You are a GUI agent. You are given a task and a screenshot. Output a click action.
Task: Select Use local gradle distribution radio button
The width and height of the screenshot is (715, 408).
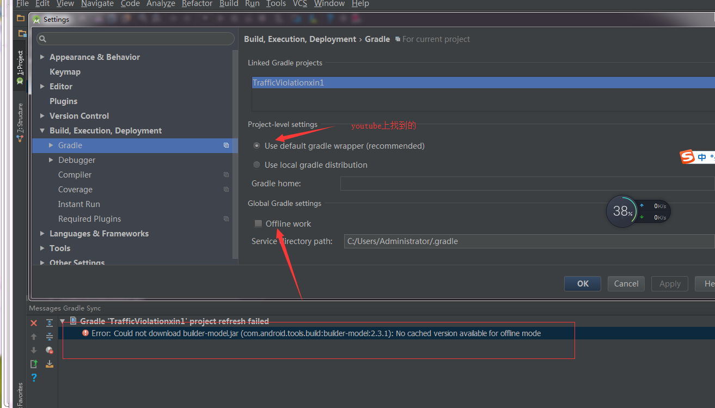click(x=257, y=165)
